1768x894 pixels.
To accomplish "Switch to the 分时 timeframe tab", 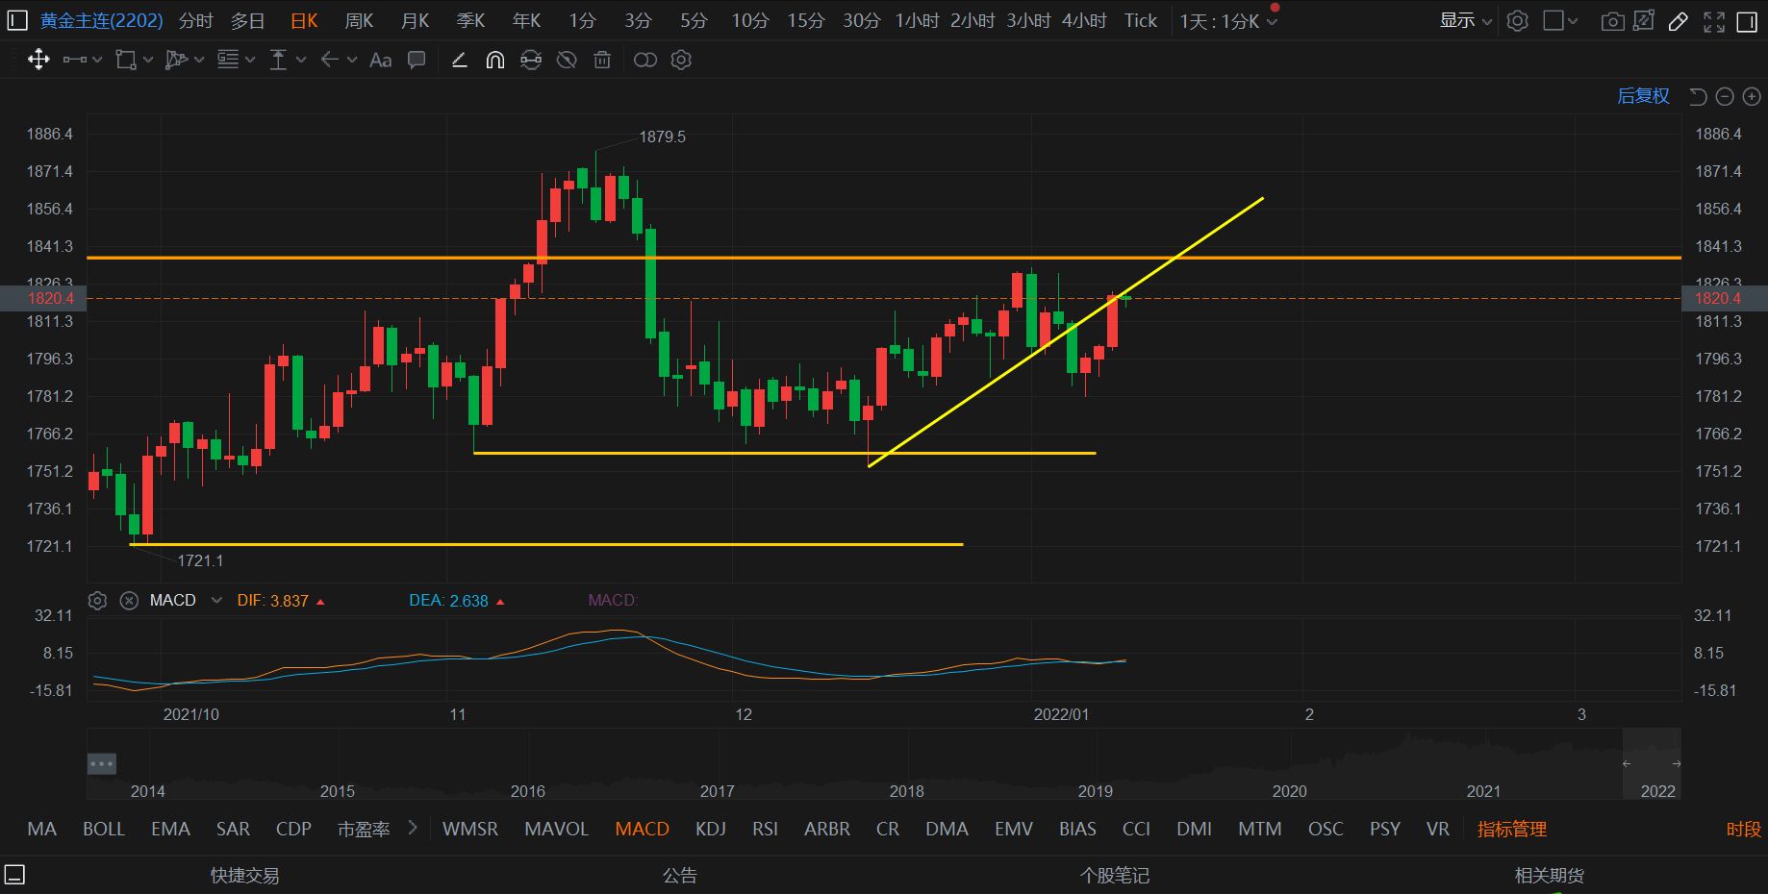I will pos(196,20).
